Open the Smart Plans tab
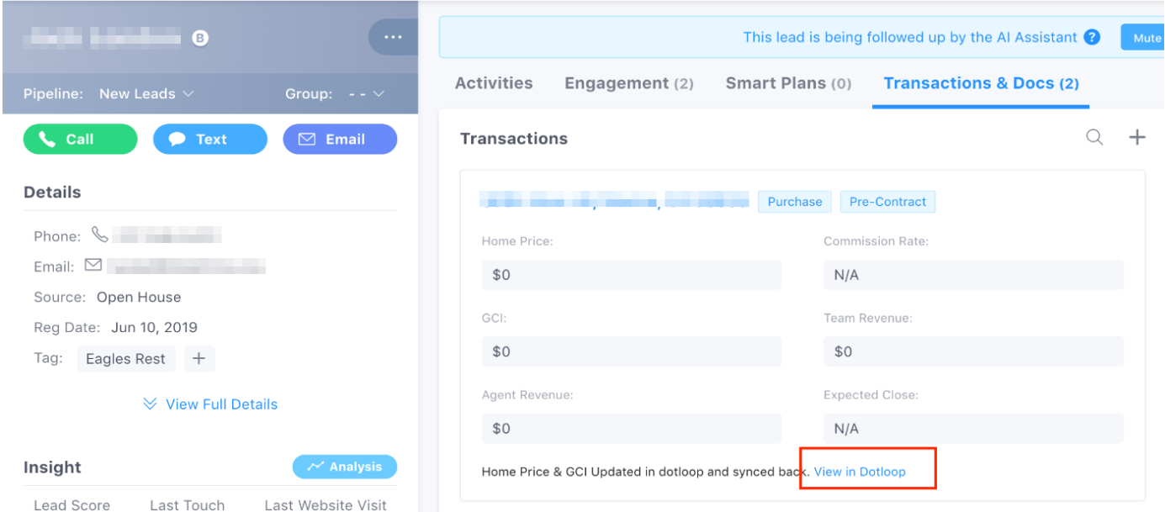 coord(788,83)
